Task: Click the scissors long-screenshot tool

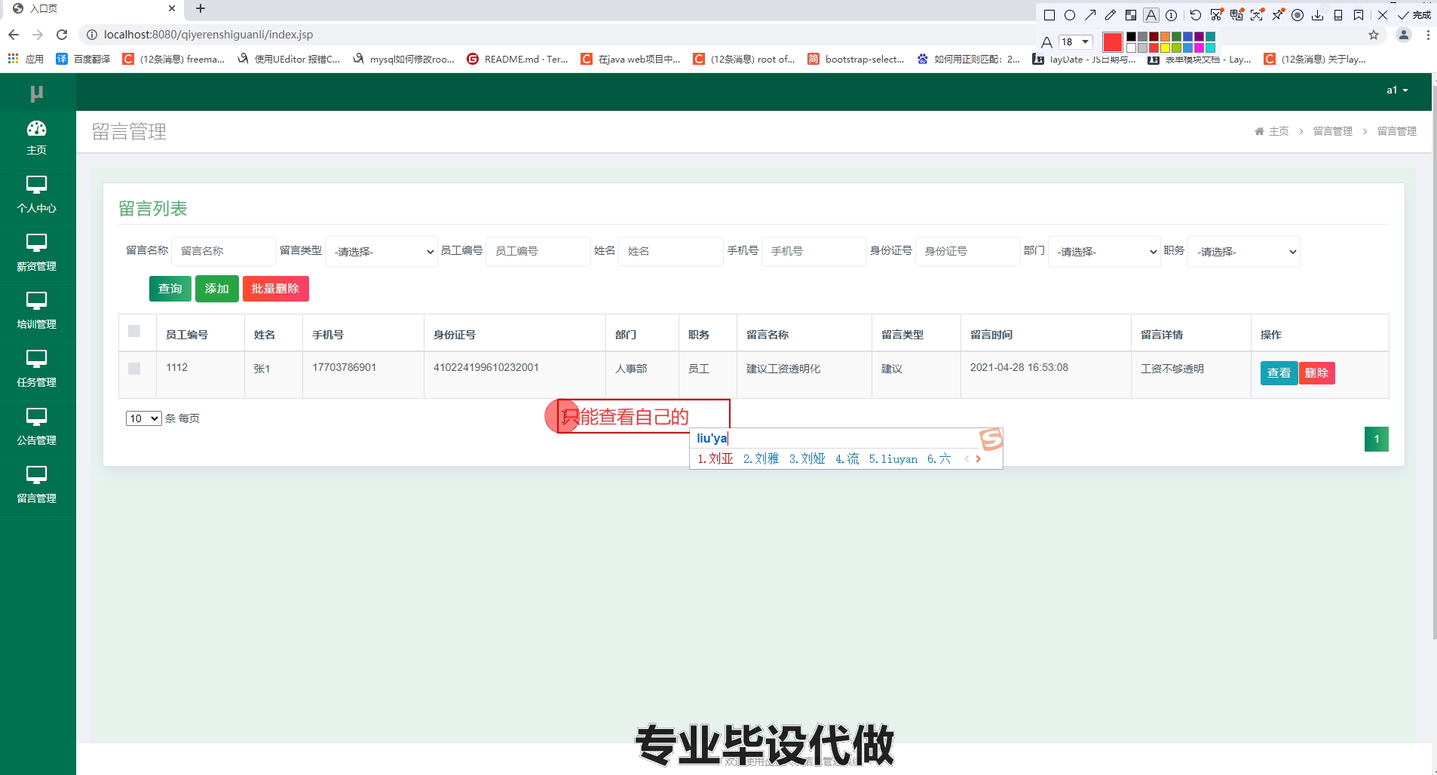Action: [1216, 15]
